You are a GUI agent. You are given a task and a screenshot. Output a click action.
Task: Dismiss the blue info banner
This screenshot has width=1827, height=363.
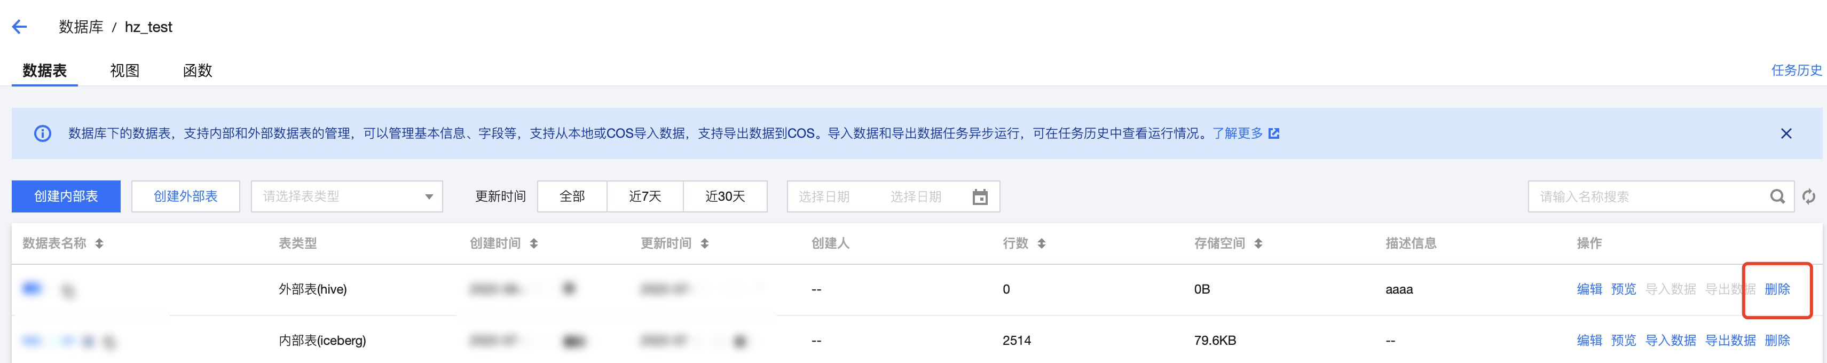1786,133
